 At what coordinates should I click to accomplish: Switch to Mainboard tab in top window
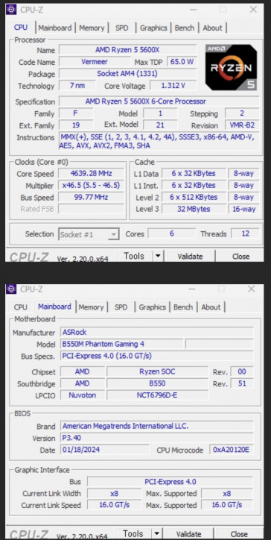pos(55,28)
